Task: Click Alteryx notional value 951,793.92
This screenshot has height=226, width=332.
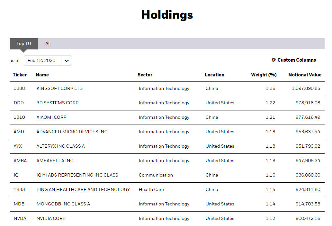Action: pos(308,146)
